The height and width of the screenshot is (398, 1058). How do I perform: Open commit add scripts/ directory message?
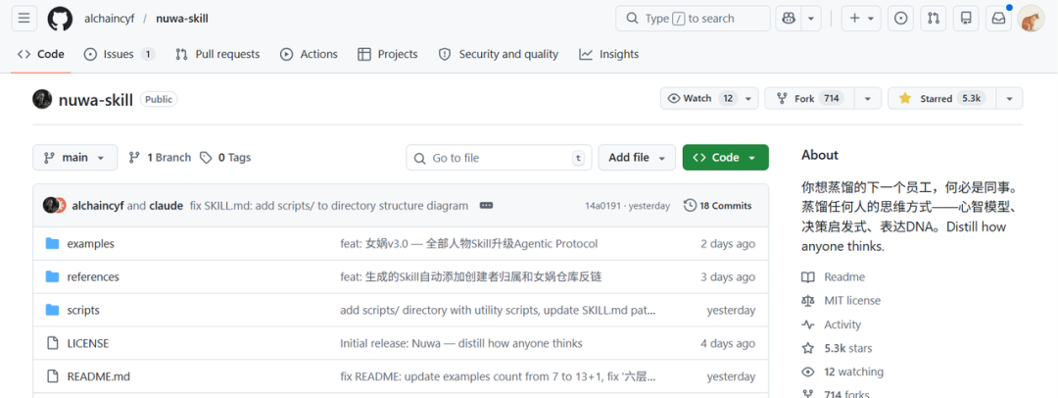point(498,310)
